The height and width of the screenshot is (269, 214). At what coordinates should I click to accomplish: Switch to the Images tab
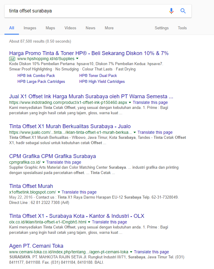pyautogui.click(x=30, y=28)
